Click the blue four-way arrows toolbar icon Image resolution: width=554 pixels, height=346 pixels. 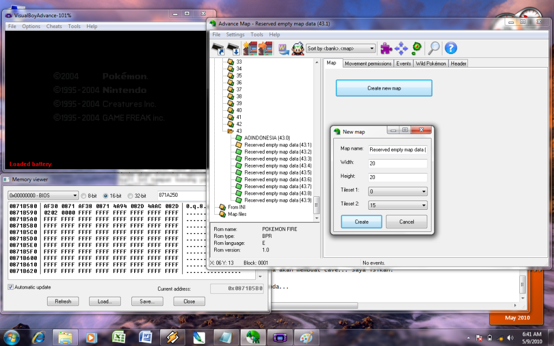click(401, 48)
